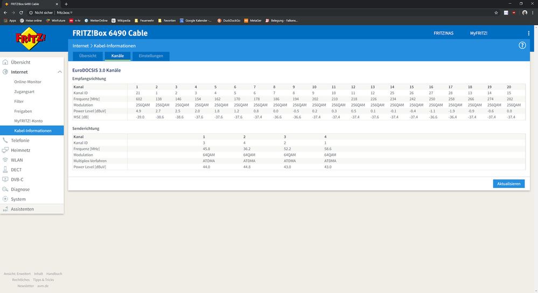This screenshot has width=538, height=293.
Task: Open the MyFRITZ! header link
Action: pyautogui.click(x=479, y=33)
